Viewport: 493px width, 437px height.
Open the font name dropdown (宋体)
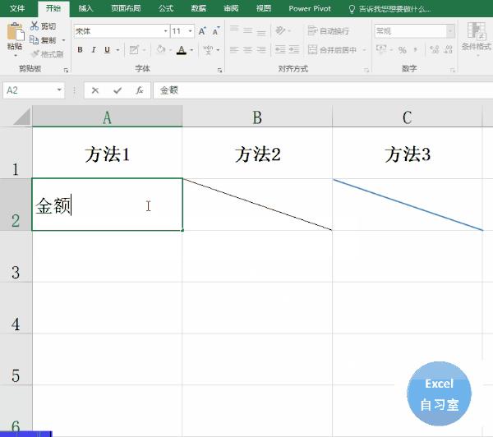pos(165,31)
